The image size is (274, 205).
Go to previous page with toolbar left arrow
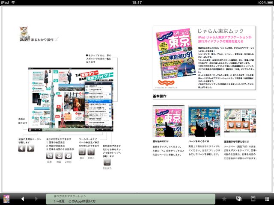click(23, 199)
